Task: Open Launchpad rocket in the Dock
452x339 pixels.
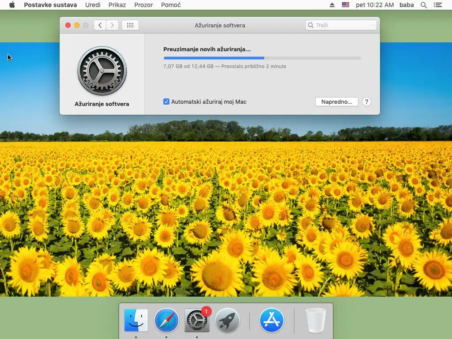Action: [227, 320]
